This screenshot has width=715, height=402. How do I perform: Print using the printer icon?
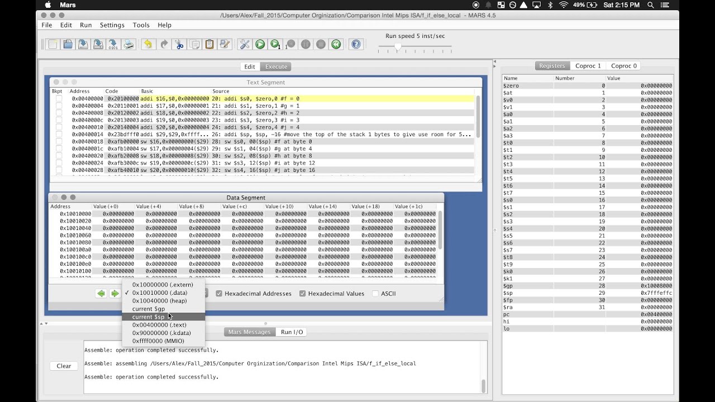(x=128, y=45)
